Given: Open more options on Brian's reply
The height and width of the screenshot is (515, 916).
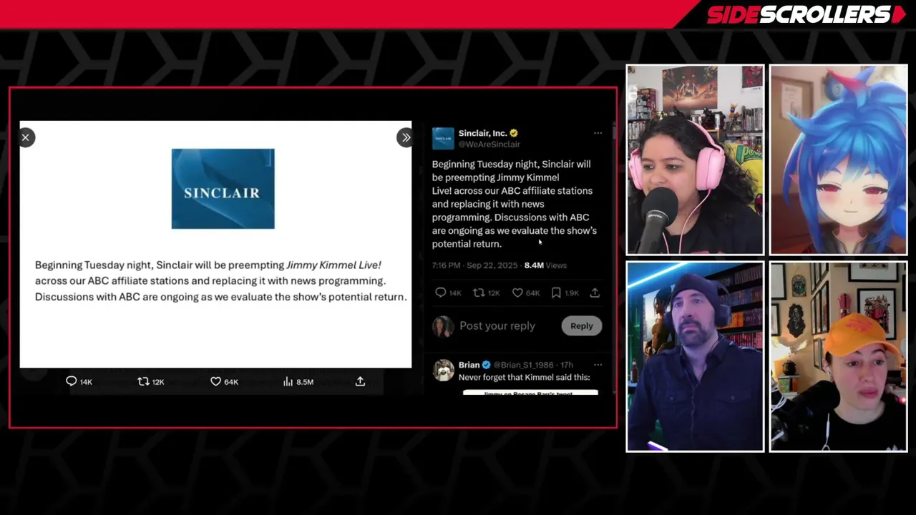Looking at the screenshot, I should click(598, 365).
